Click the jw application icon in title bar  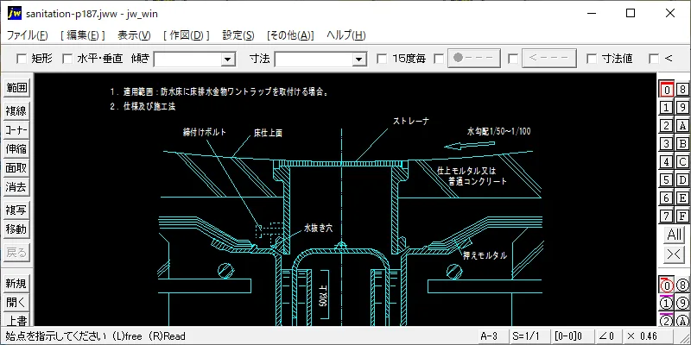pos(15,13)
